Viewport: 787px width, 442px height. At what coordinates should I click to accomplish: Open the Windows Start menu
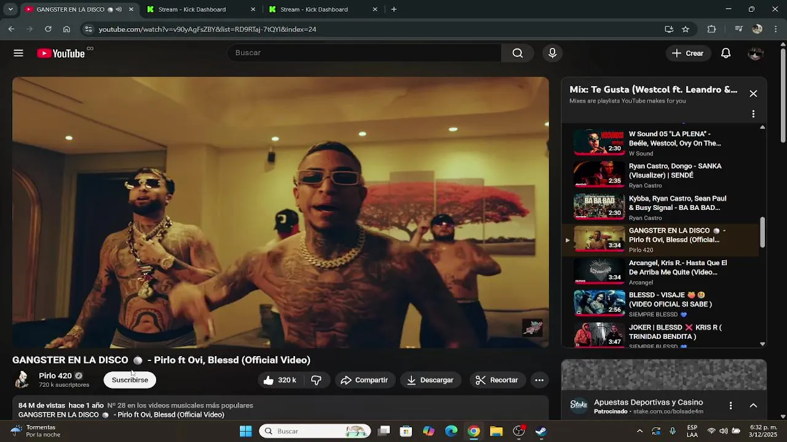coord(245,431)
